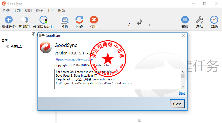Viewport: 222px width, 123px height.
Task: Minimize the GoodSync main window
Action: tap(193, 4)
